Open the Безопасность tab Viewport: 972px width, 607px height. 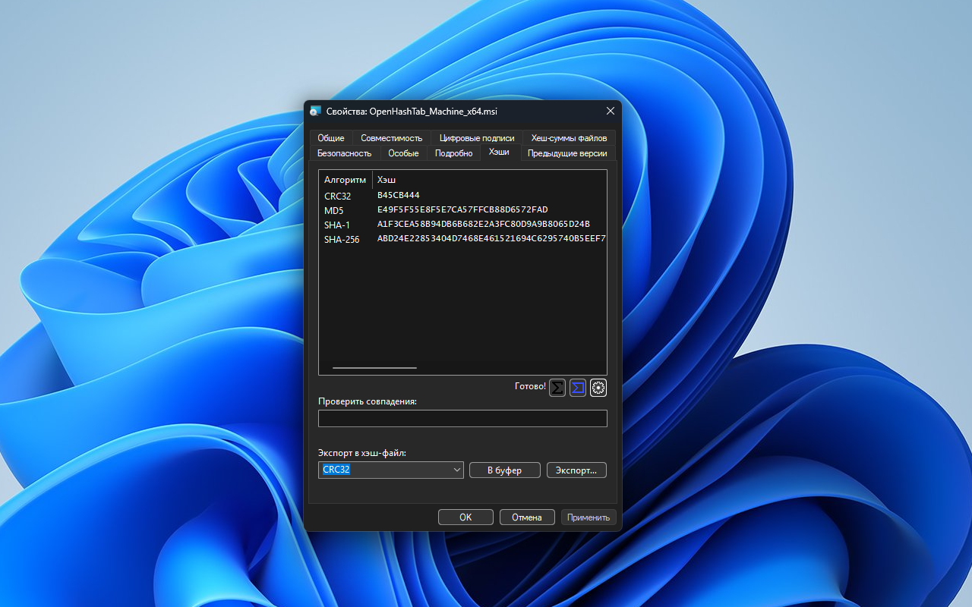[x=344, y=153]
